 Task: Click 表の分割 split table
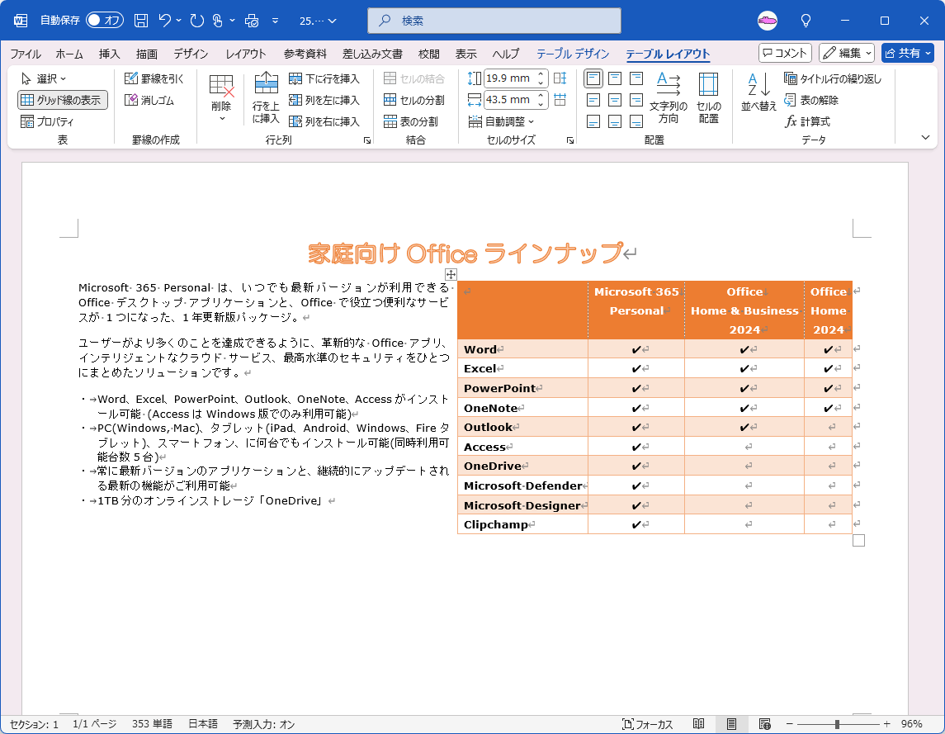(x=411, y=121)
